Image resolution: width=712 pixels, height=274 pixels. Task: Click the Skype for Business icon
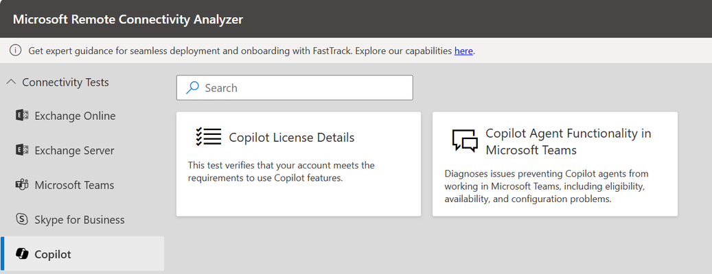click(x=22, y=219)
